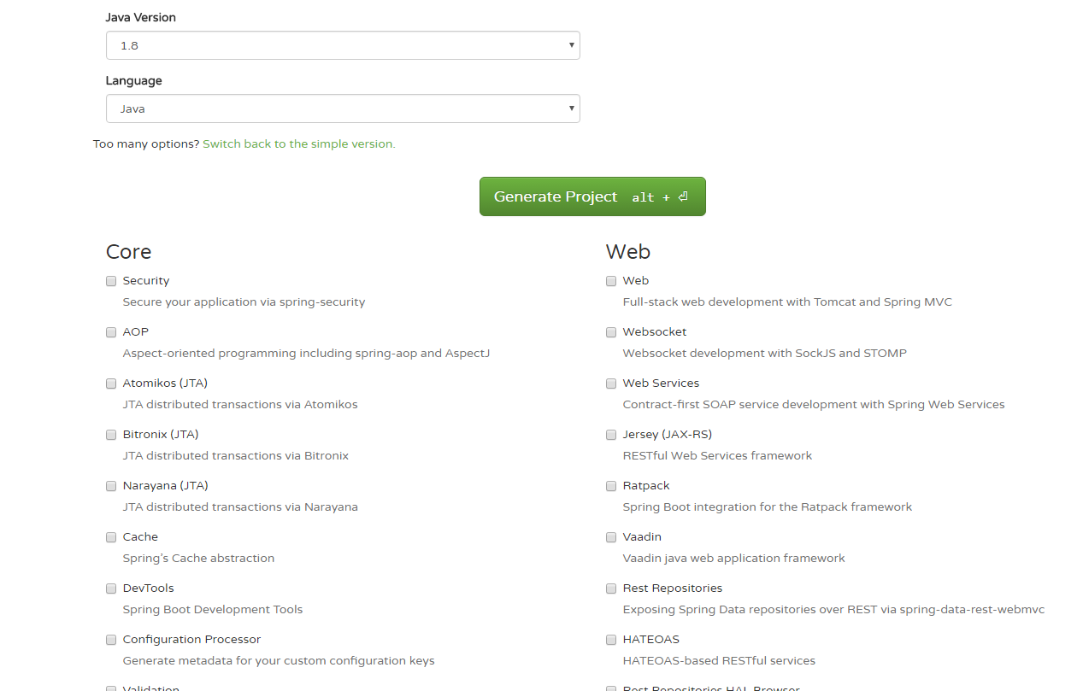This screenshot has width=1083, height=691.
Task: Toggle the DevTools checkbox
Action: tap(111, 589)
